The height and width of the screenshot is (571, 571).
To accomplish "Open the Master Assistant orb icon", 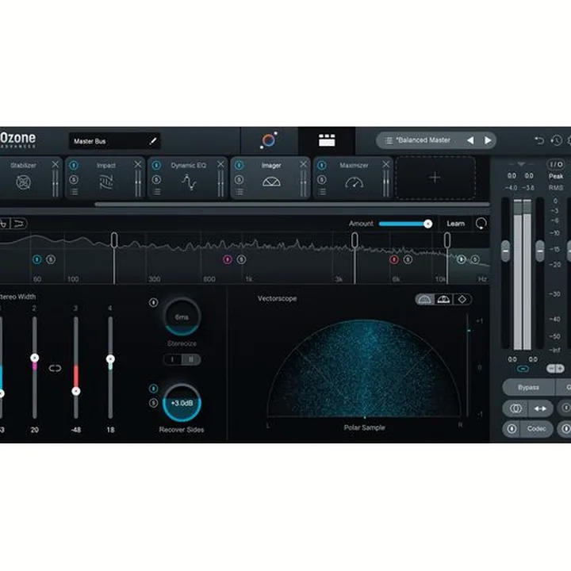I will [269, 140].
